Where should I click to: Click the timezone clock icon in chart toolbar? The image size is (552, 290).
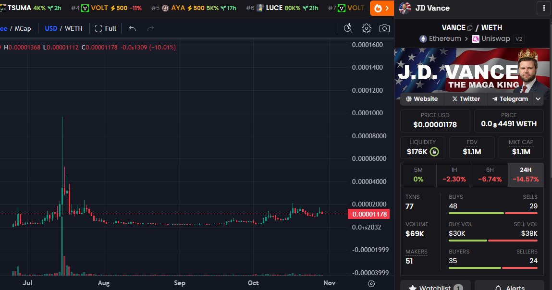coord(348,28)
